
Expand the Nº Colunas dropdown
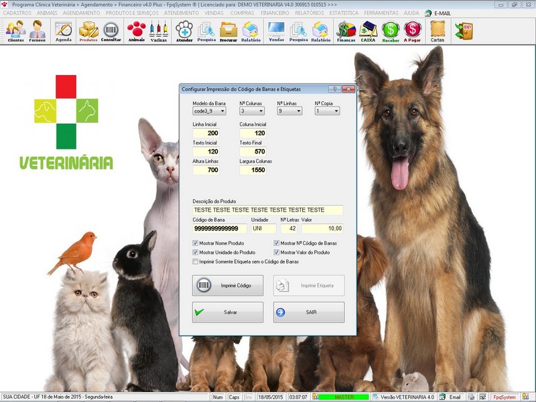tap(261, 111)
